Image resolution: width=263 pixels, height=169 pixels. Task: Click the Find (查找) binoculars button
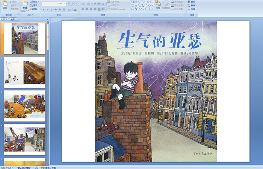tap(191, 2)
